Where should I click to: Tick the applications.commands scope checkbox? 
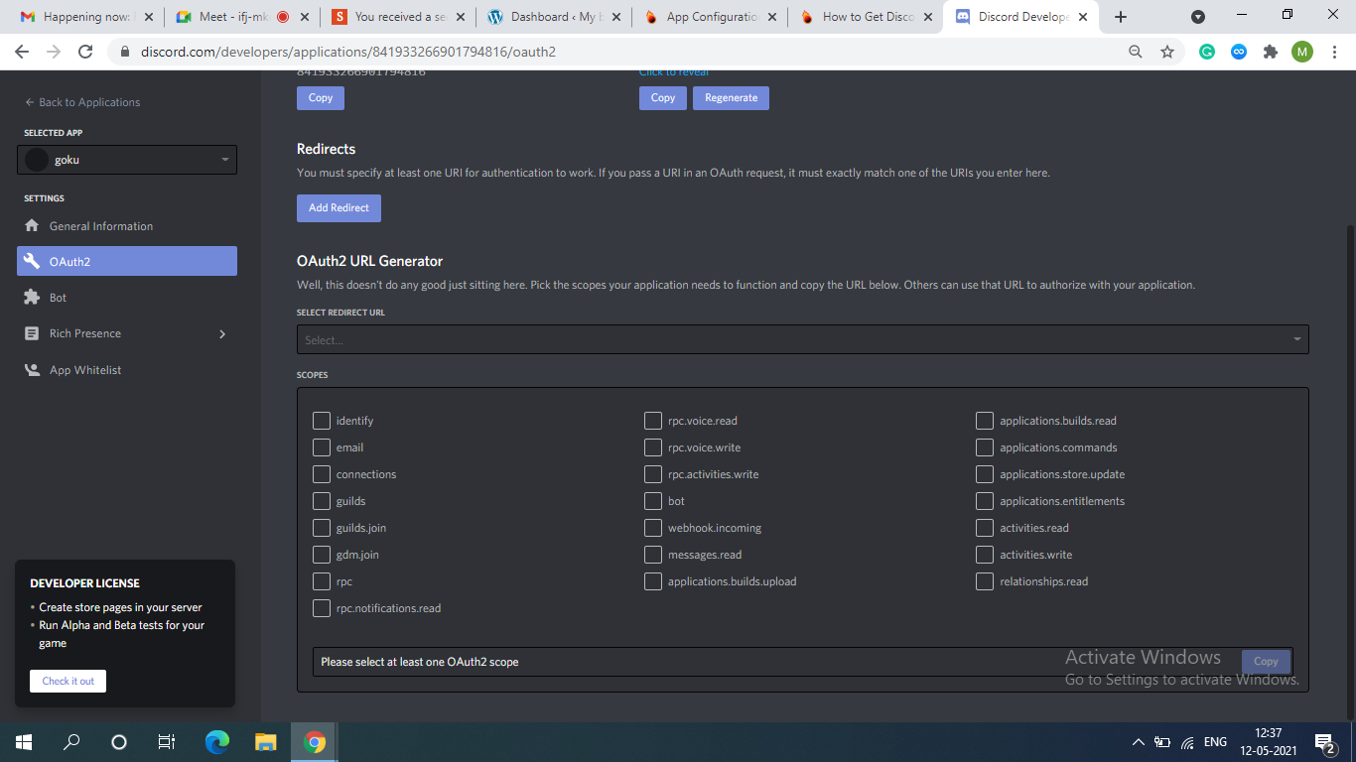984,447
